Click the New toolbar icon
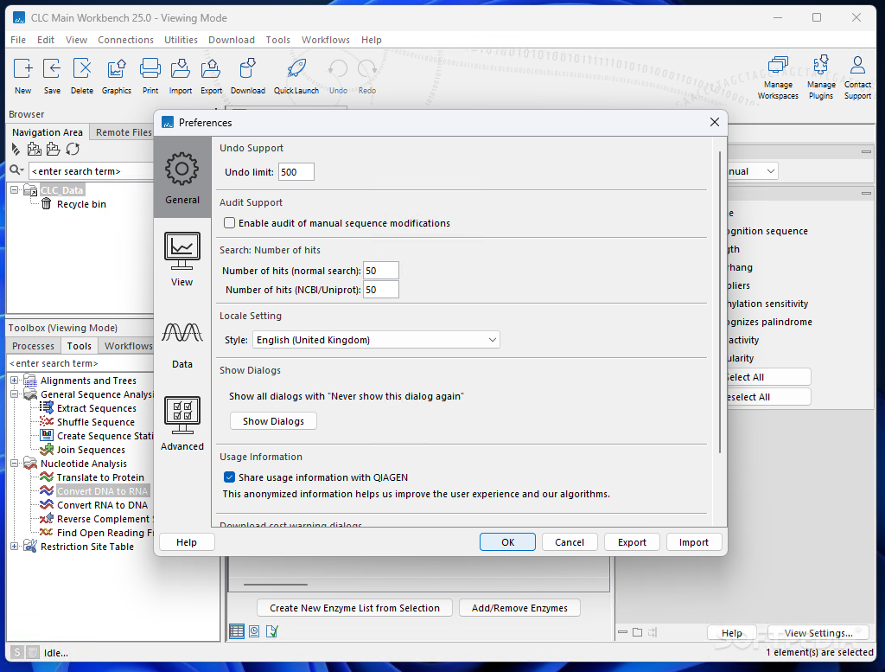 point(23,69)
